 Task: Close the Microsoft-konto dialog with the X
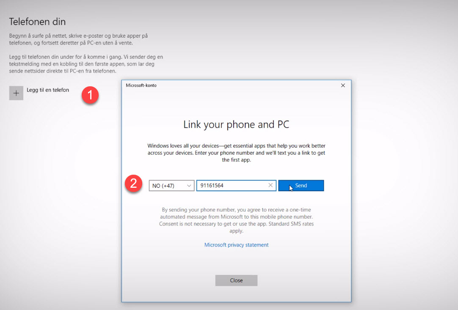click(343, 85)
